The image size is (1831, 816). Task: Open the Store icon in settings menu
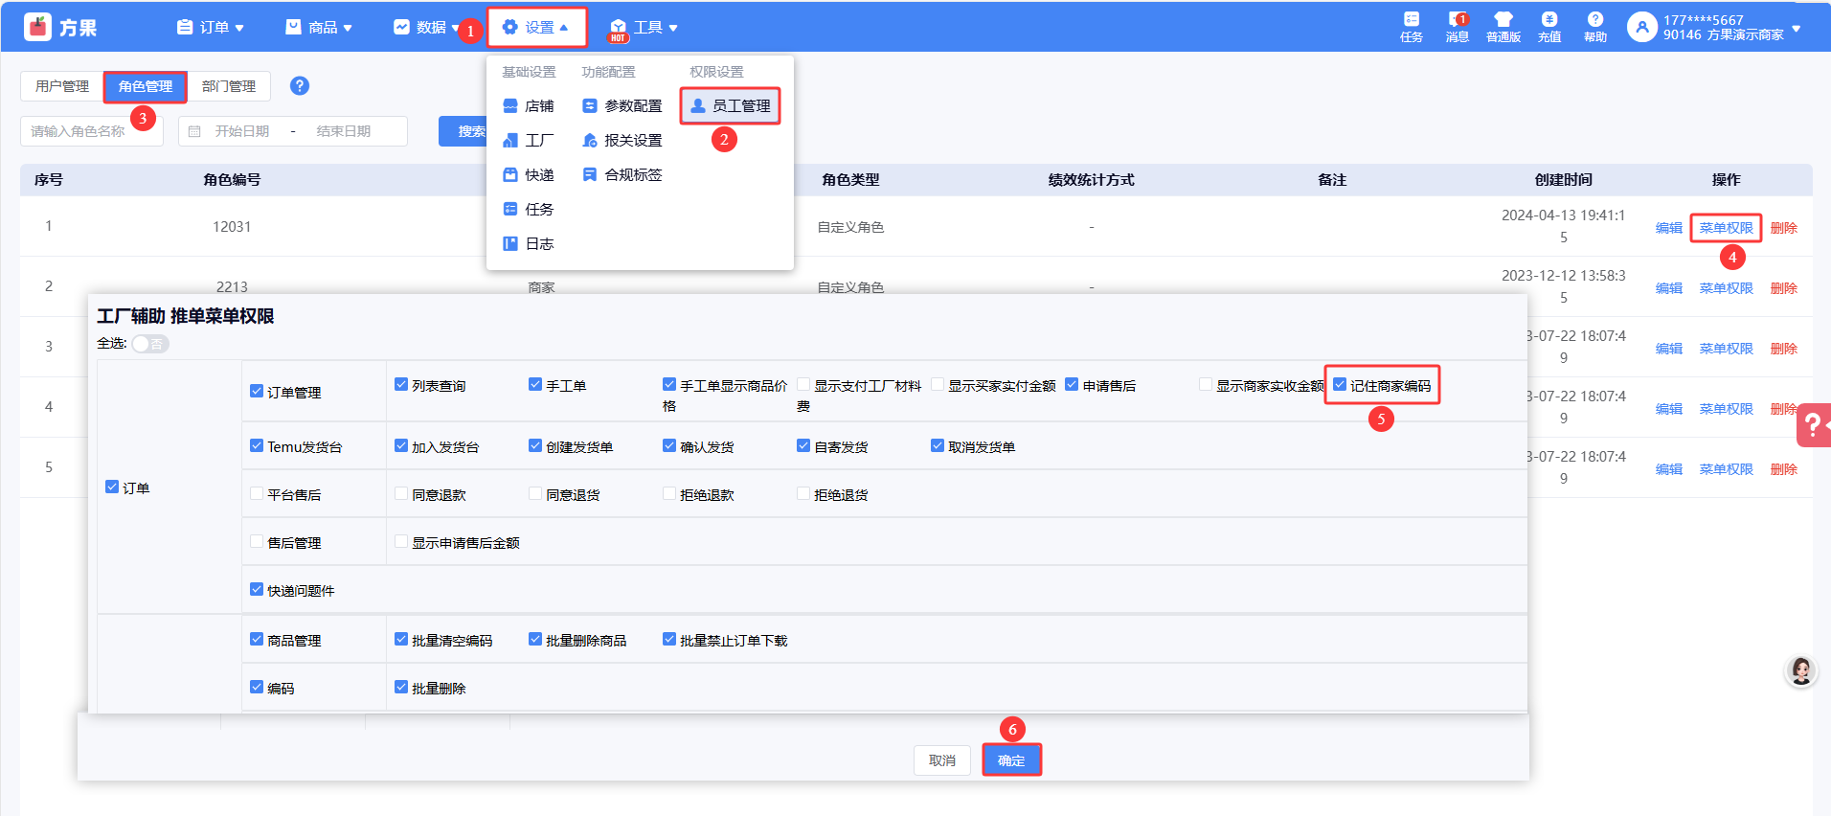pyautogui.click(x=510, y=106)
